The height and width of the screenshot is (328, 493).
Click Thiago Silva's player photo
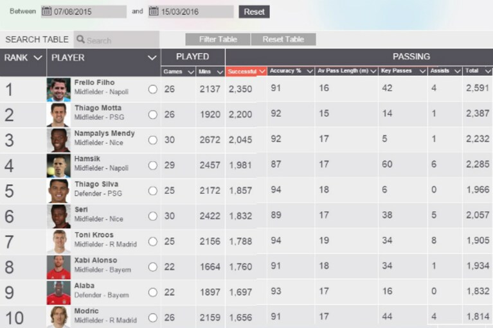click(58, 191)
